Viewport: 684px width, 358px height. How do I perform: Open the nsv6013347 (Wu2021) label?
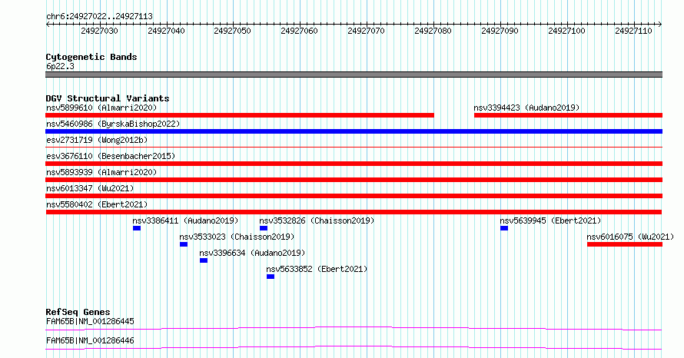click(x=90, y=188)
